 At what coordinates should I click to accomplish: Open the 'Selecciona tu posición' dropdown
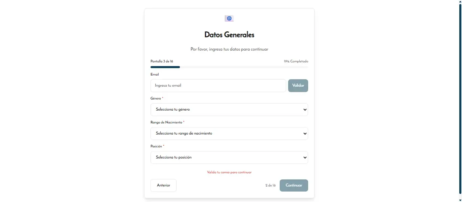(229, 157)
